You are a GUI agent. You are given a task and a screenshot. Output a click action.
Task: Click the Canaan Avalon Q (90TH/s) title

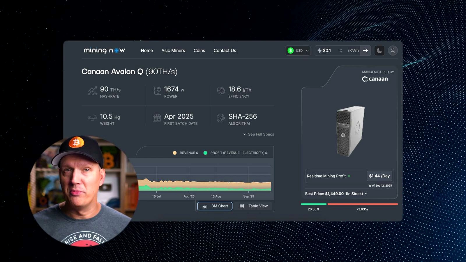coord(129,72)
